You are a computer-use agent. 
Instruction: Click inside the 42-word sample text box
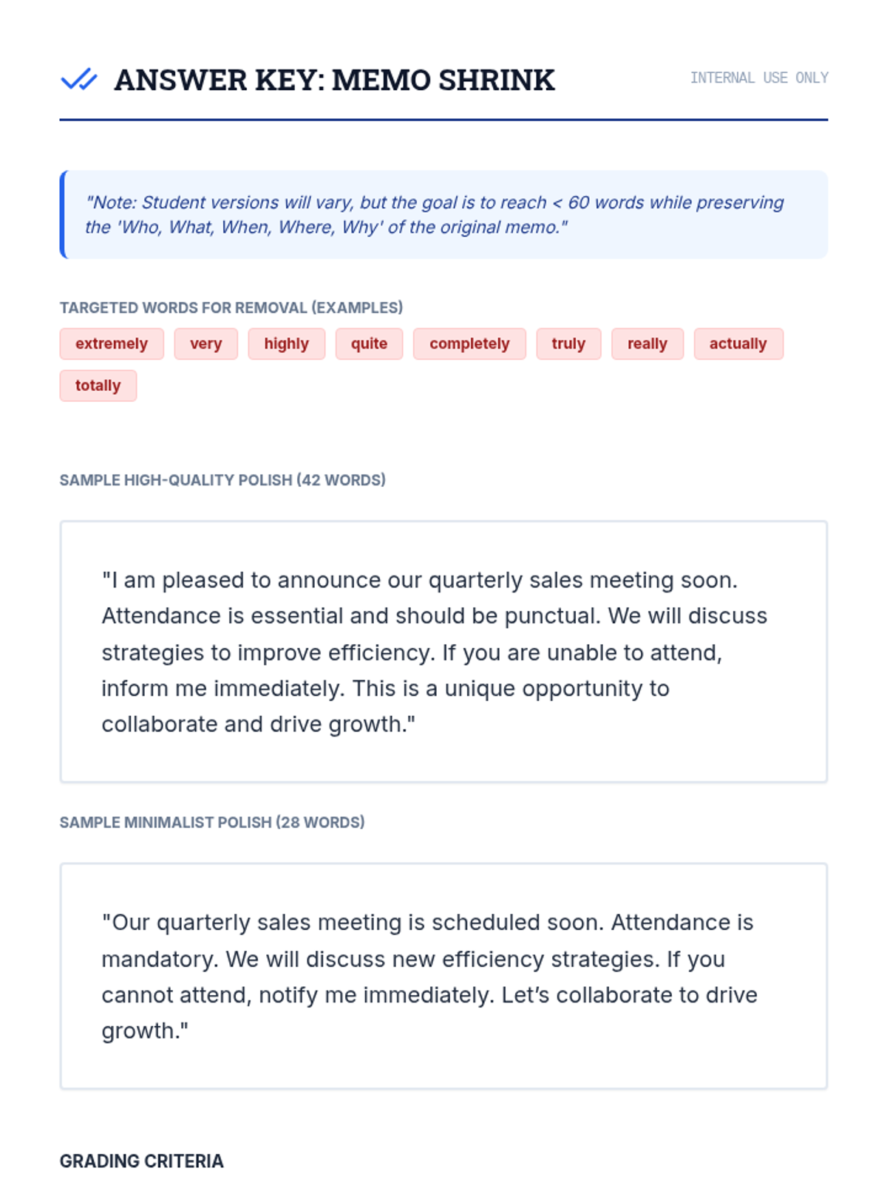coord(443,652)
